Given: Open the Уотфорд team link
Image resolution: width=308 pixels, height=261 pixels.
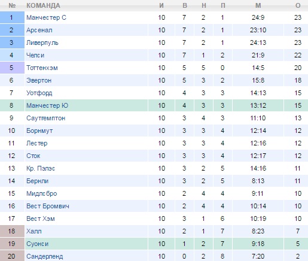Looking at the screenshot, I should [39, 93].
